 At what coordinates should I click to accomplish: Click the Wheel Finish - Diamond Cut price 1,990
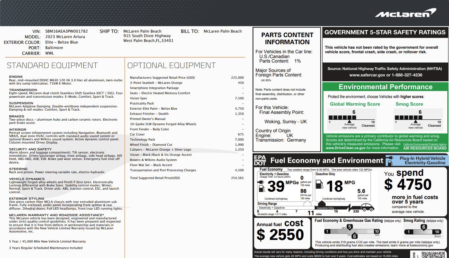(x=239, y=145)
